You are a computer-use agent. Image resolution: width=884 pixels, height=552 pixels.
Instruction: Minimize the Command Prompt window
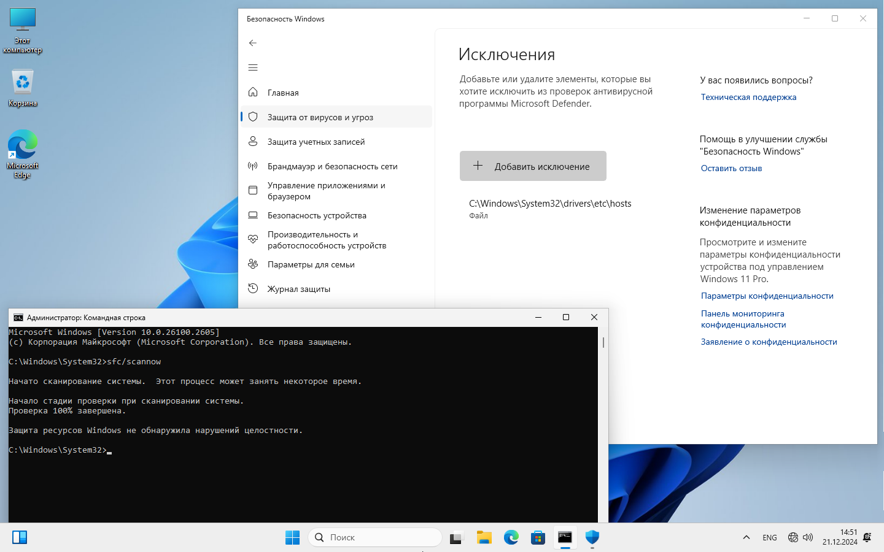tap(538, 317)
